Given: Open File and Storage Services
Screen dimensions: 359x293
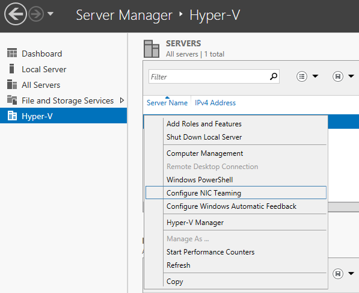Looking at the screenshot, I should 67,100.
